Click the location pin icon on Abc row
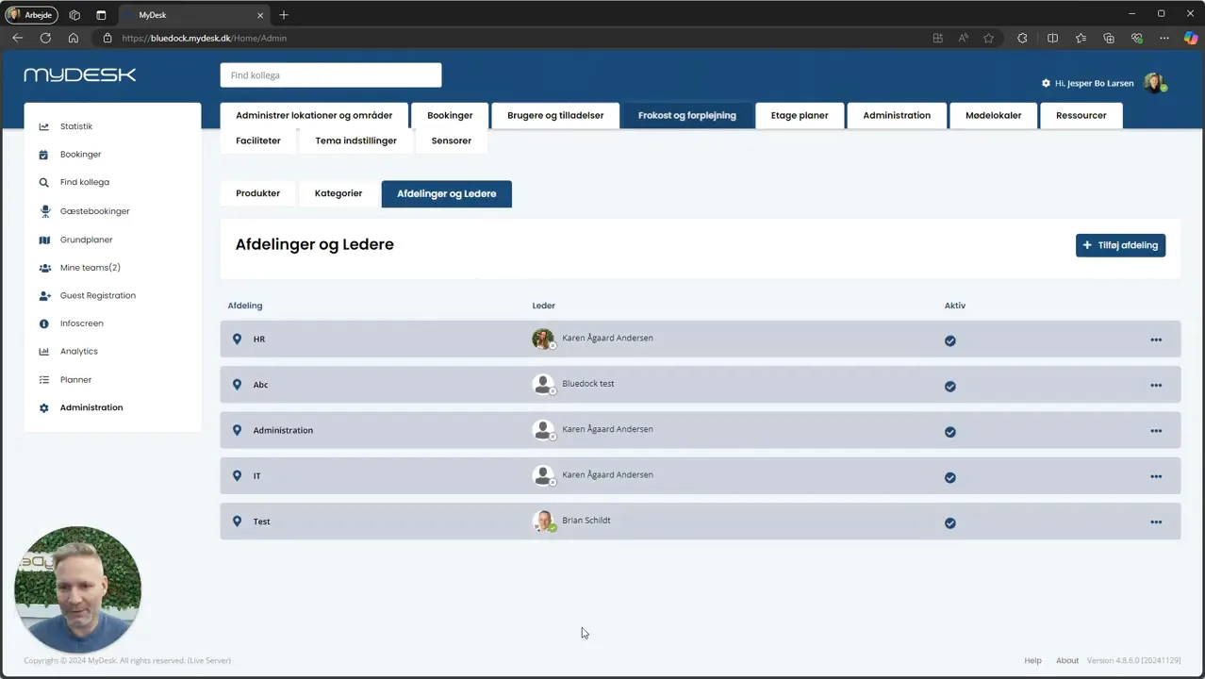 pyautogui.click(x=237, y=385)
